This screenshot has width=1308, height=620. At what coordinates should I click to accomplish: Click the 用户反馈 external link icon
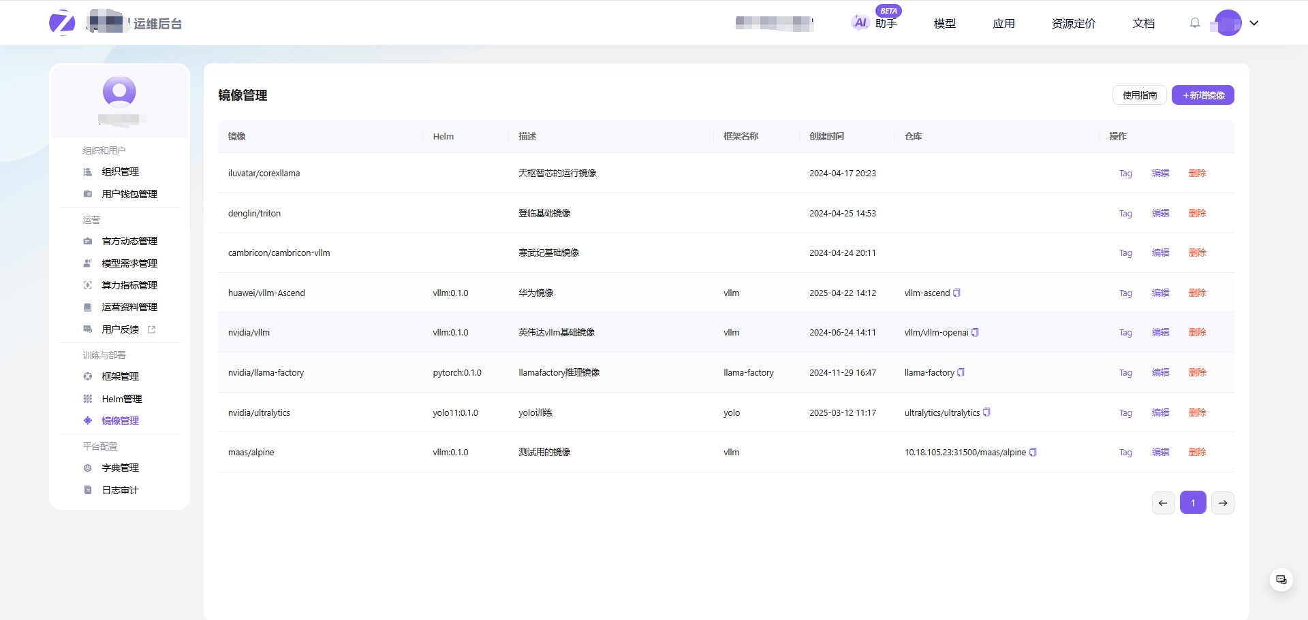151,329
